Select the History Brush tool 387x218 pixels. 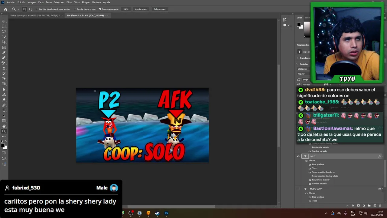pos(4,74)
